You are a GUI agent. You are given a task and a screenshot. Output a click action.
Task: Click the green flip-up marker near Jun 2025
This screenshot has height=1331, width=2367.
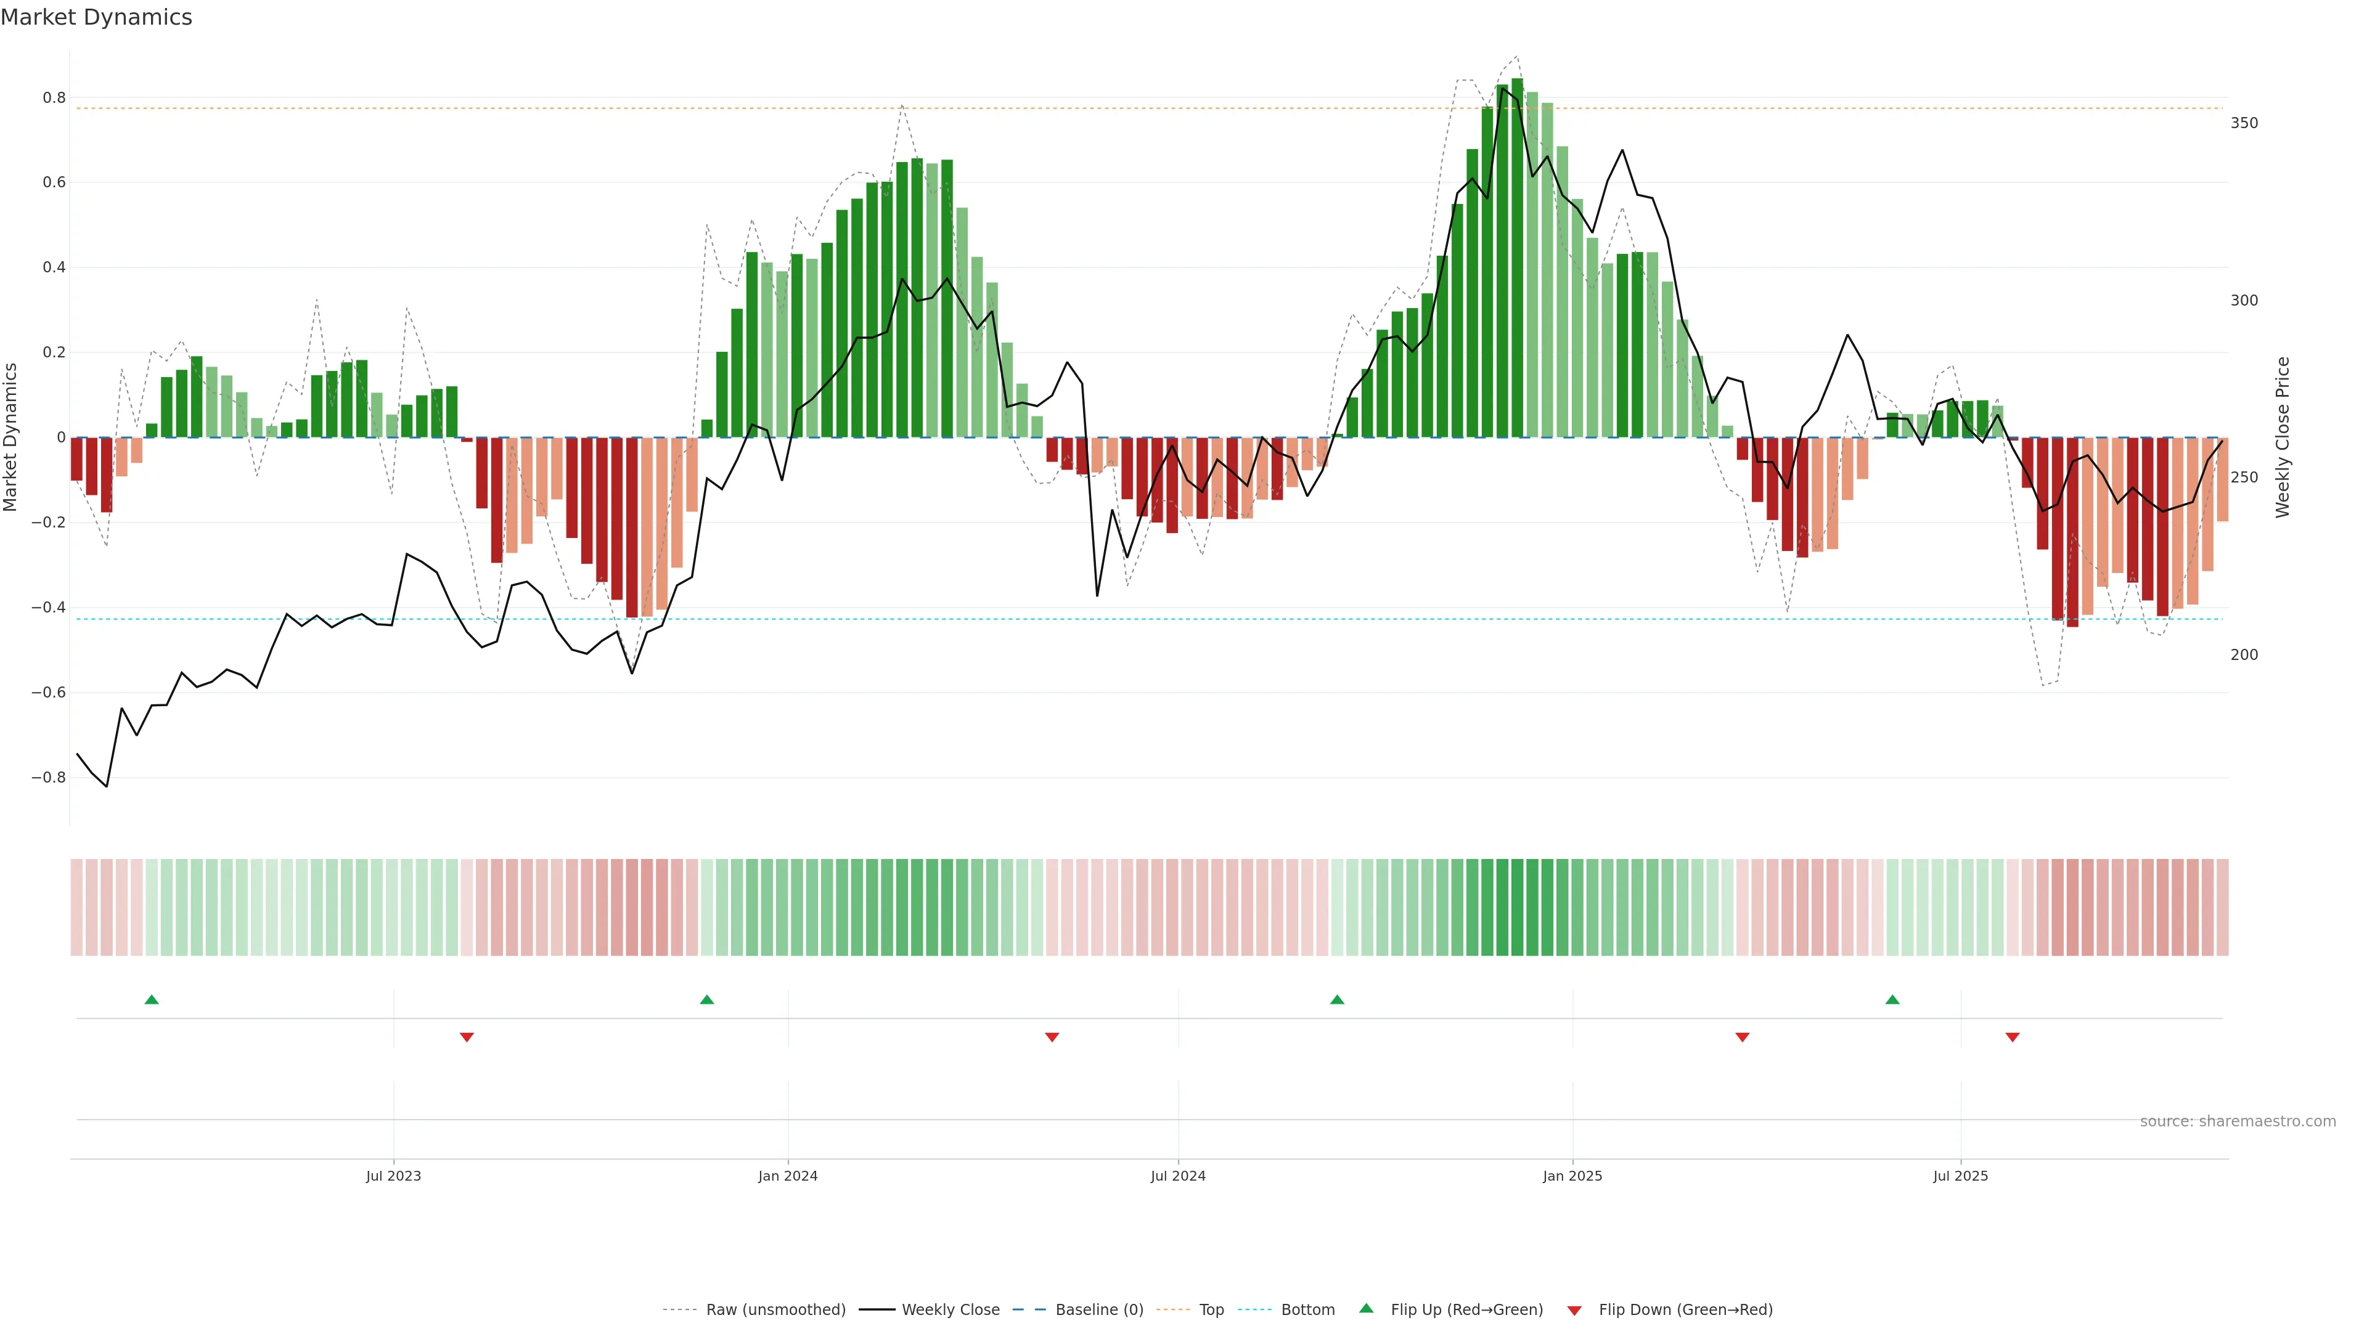pos(1892,999)
